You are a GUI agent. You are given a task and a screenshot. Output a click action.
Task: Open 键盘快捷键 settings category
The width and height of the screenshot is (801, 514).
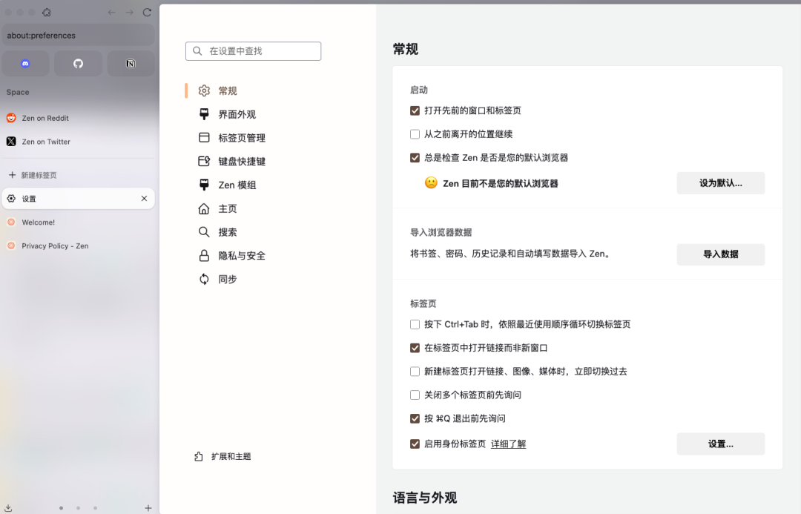click(x=254, y=162)
